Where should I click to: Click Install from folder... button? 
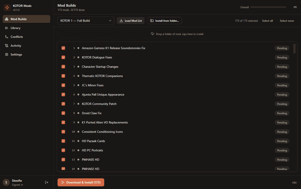(165, 20)
